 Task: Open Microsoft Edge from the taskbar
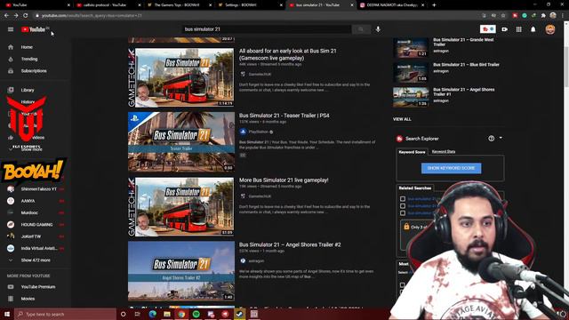(152, 314)
